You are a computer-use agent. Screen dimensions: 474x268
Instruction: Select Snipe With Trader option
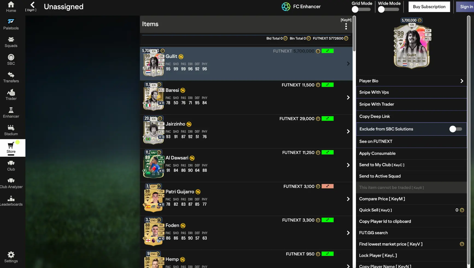click(x=411, y=104)
